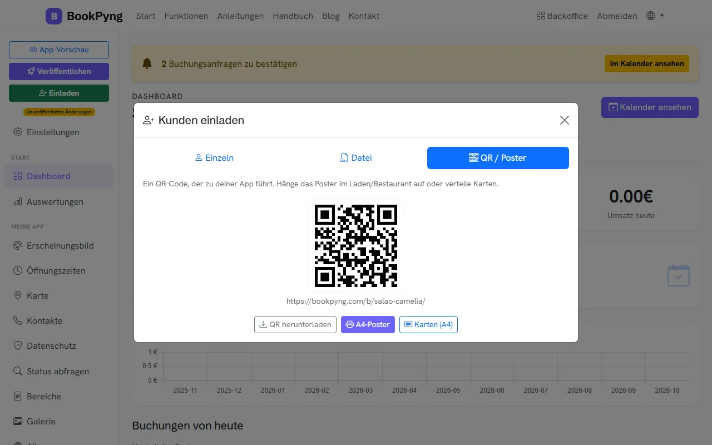
Task: Click the calendar check icon on card
Action: point(679,275)
